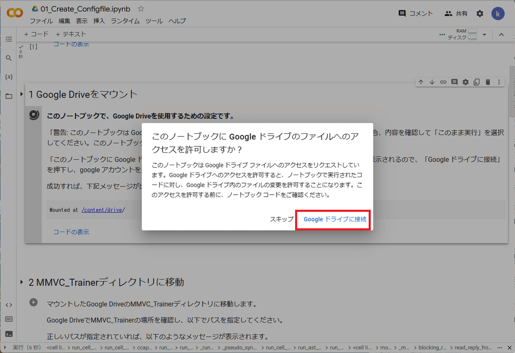Screen dimensions: 515x353
Task: Click スキップ in the dialog
Action: (x=282, y=219)
